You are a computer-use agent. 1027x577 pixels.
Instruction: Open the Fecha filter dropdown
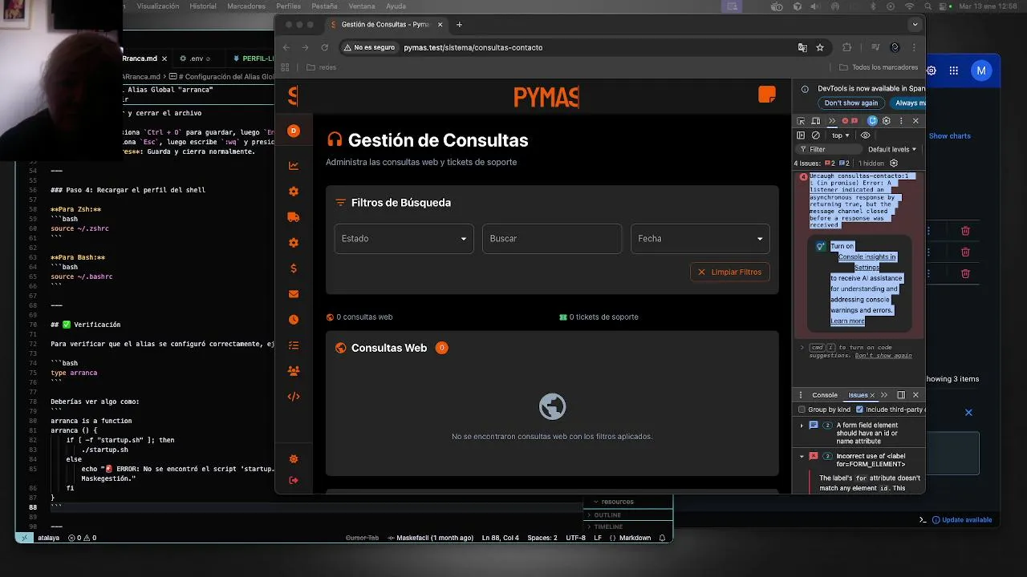700,238
